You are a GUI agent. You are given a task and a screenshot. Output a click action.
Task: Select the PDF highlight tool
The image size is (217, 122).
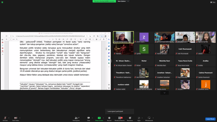point(81,39)
